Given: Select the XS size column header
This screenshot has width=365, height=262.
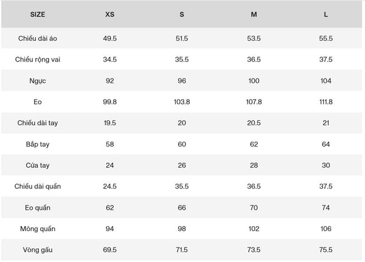Looking at the screenshot, I should (x=109, y=15).
